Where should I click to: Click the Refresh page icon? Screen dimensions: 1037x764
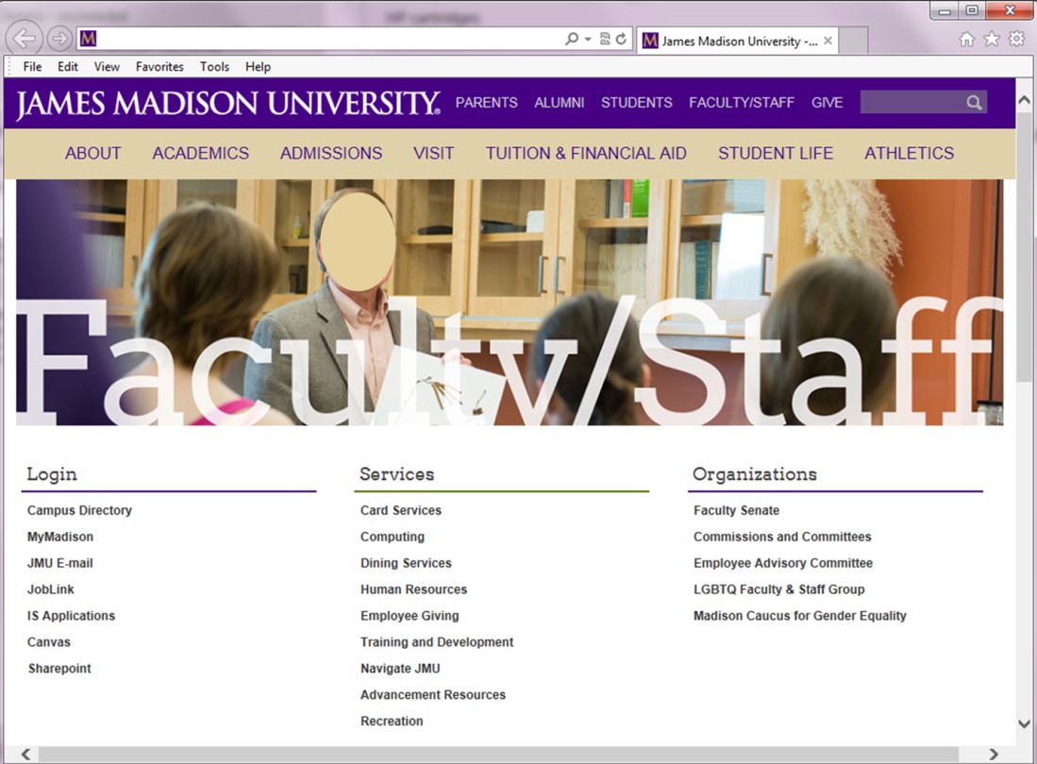click(x=621, y=39)
